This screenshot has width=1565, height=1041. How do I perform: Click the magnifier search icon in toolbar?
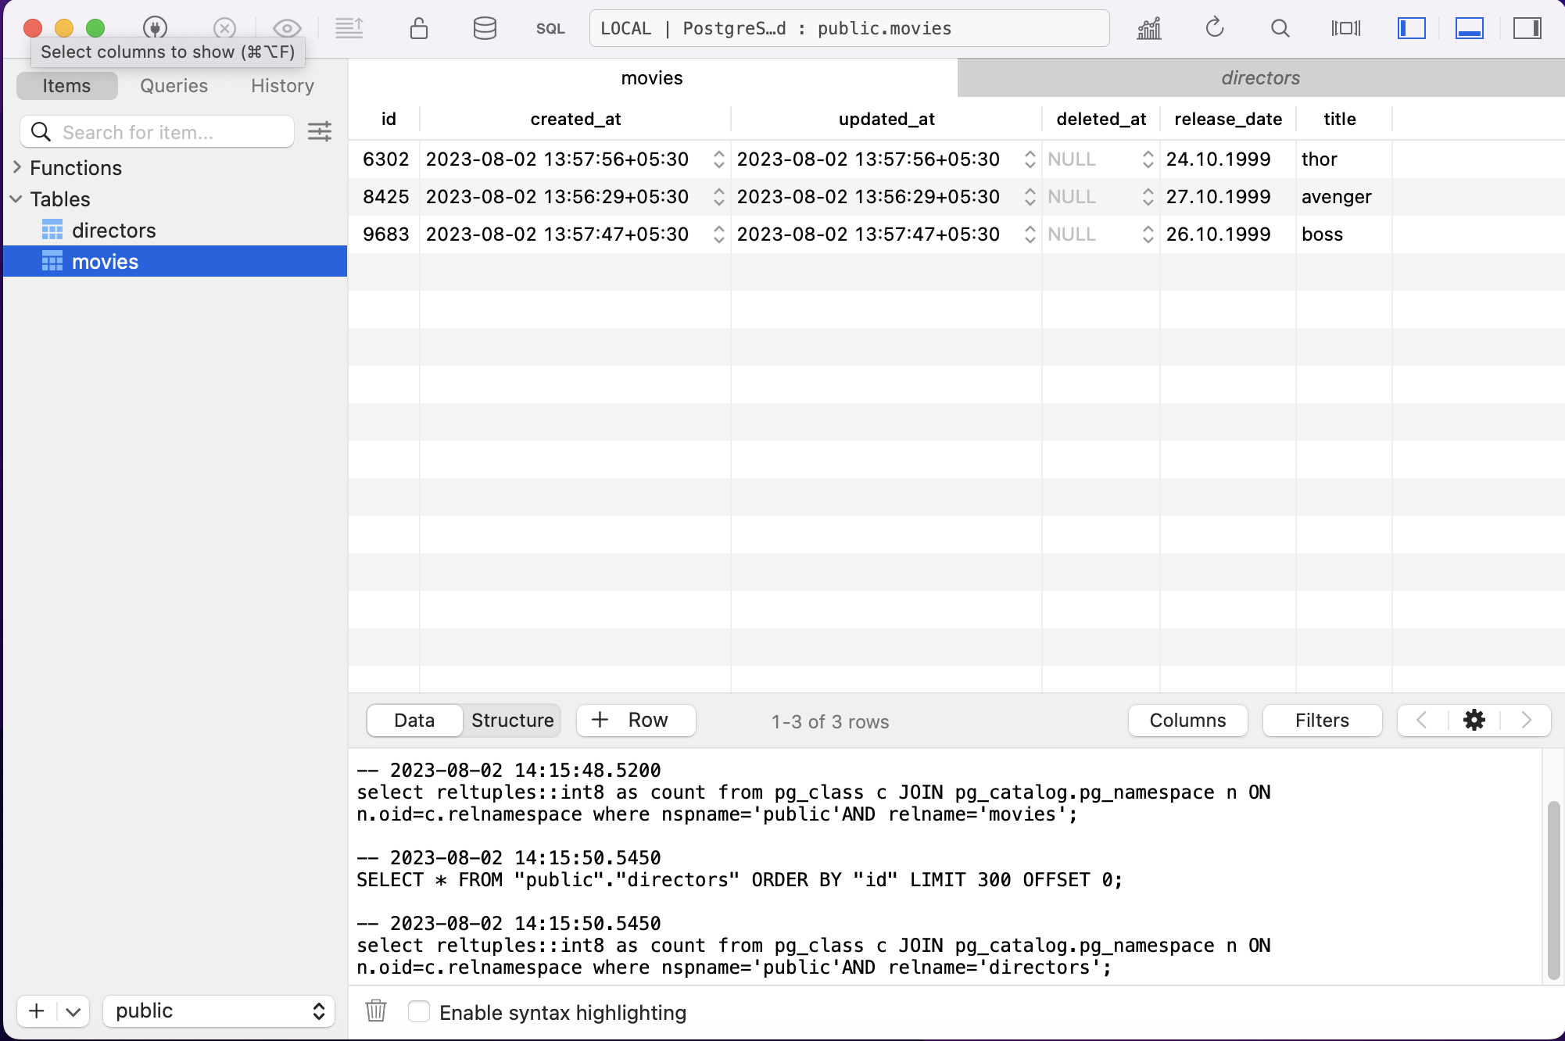(x=1280, y=29)
